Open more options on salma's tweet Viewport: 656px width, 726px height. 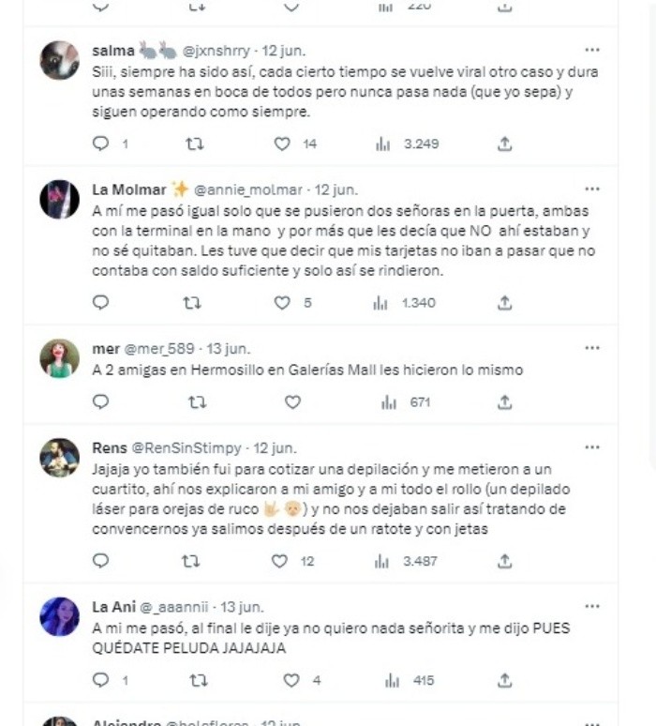[x=591, y=50]
